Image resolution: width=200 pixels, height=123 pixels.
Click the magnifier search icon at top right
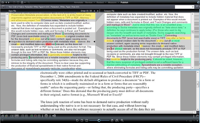pyautogui.click(x=197, y=7)
